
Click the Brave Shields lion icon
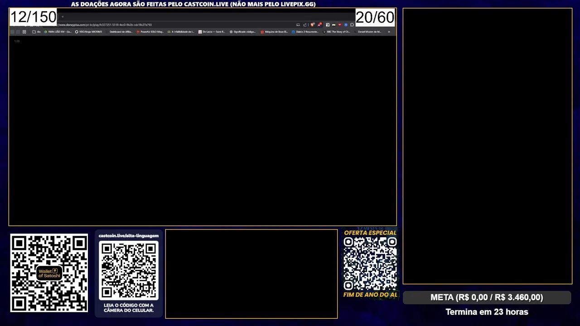click(x=312, y=25)
